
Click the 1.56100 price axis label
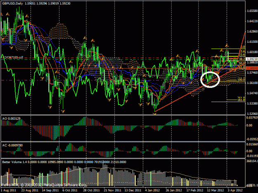point(252,83)
